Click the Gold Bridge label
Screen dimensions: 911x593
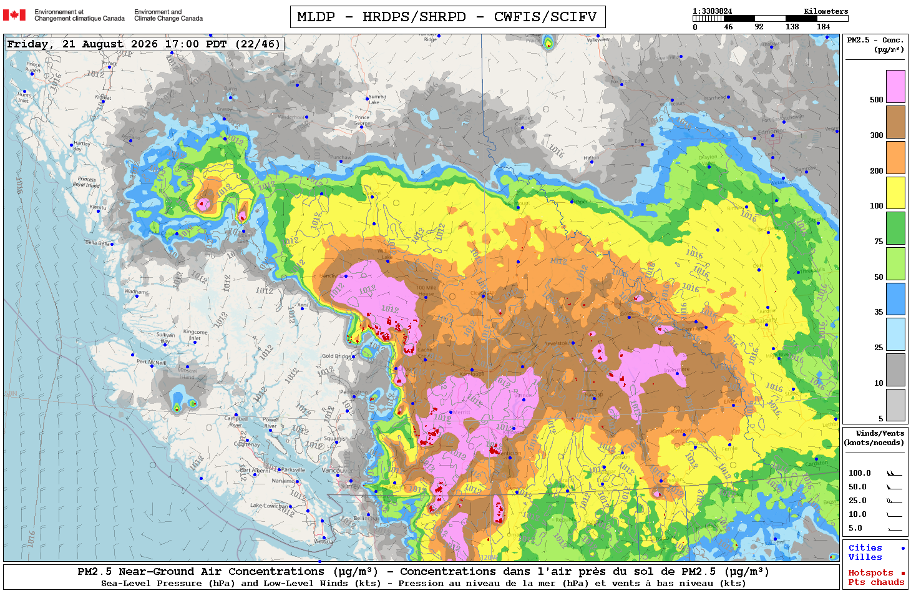tap(337, 356)
